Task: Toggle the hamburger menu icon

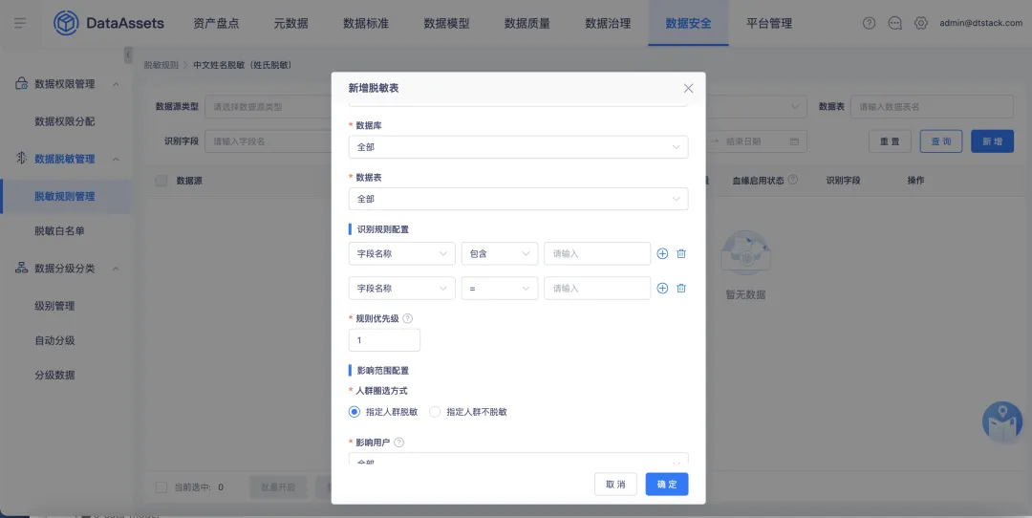Action: pos(20,23)
